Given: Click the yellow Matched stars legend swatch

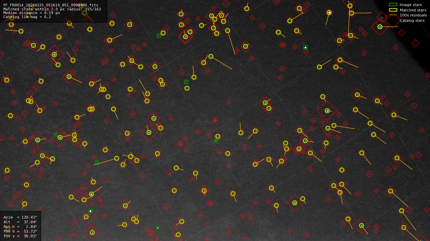Looking at the screenshot, I should pyautogui.click(x=393, y=10).
